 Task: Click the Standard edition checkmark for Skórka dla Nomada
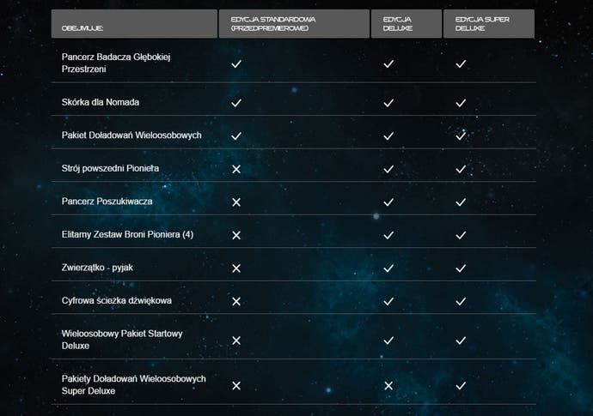click(x=236, y=103)
